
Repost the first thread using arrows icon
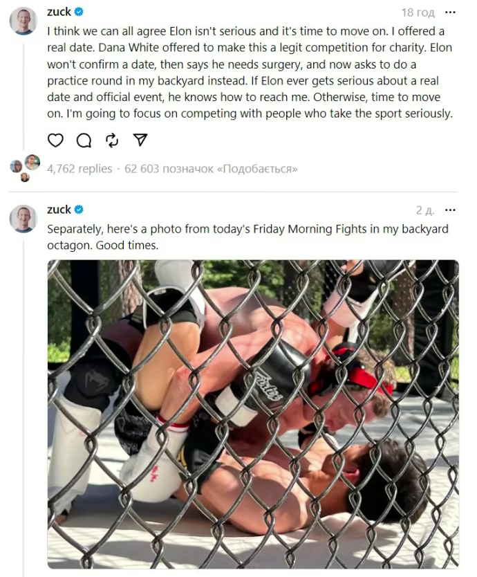112,140
